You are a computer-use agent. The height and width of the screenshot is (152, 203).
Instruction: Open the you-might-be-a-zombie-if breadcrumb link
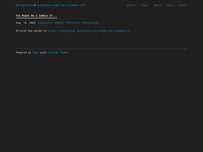[x=65, y=5]
